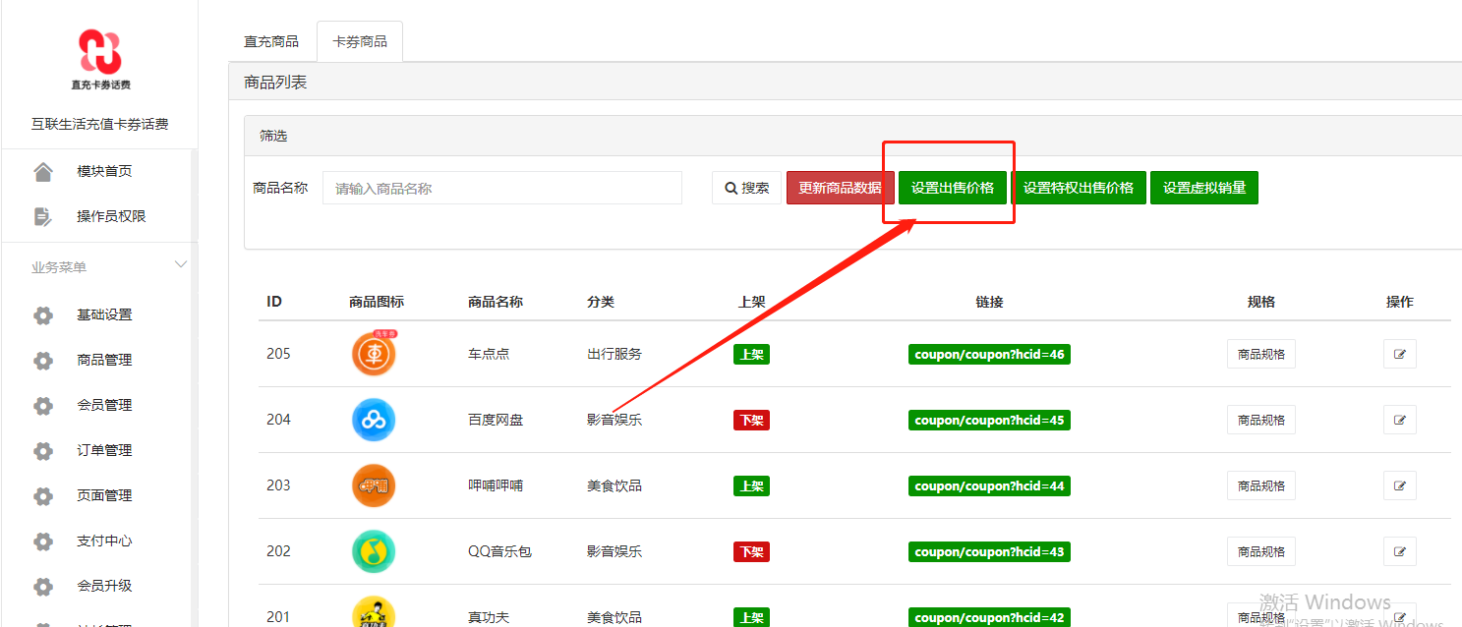Click gear icon beside 支付中心
Viewport: 1462px width, 627px height.
(42, 541)
